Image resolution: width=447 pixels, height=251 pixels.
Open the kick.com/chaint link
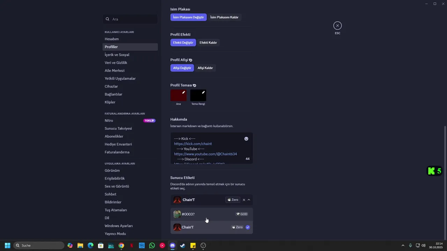coord(193,144)
